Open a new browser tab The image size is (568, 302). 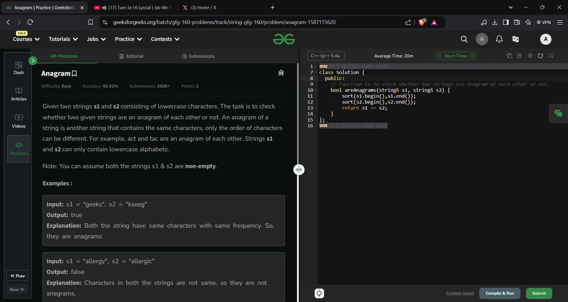click(x=272, y=8)
